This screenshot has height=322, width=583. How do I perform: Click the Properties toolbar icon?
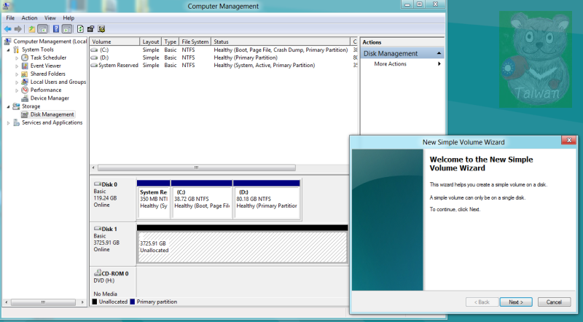click(90, 29)
